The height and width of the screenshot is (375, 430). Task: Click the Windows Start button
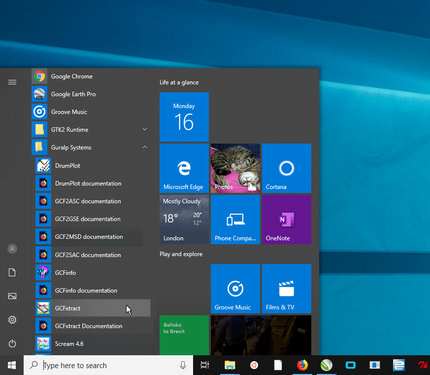(x=12, y=365)
